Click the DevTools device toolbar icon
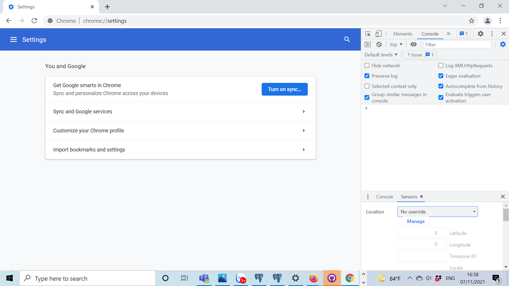Viewport: 509px width, 286px height. pos(379,34)
